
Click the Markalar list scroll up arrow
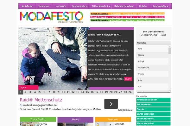170,47
